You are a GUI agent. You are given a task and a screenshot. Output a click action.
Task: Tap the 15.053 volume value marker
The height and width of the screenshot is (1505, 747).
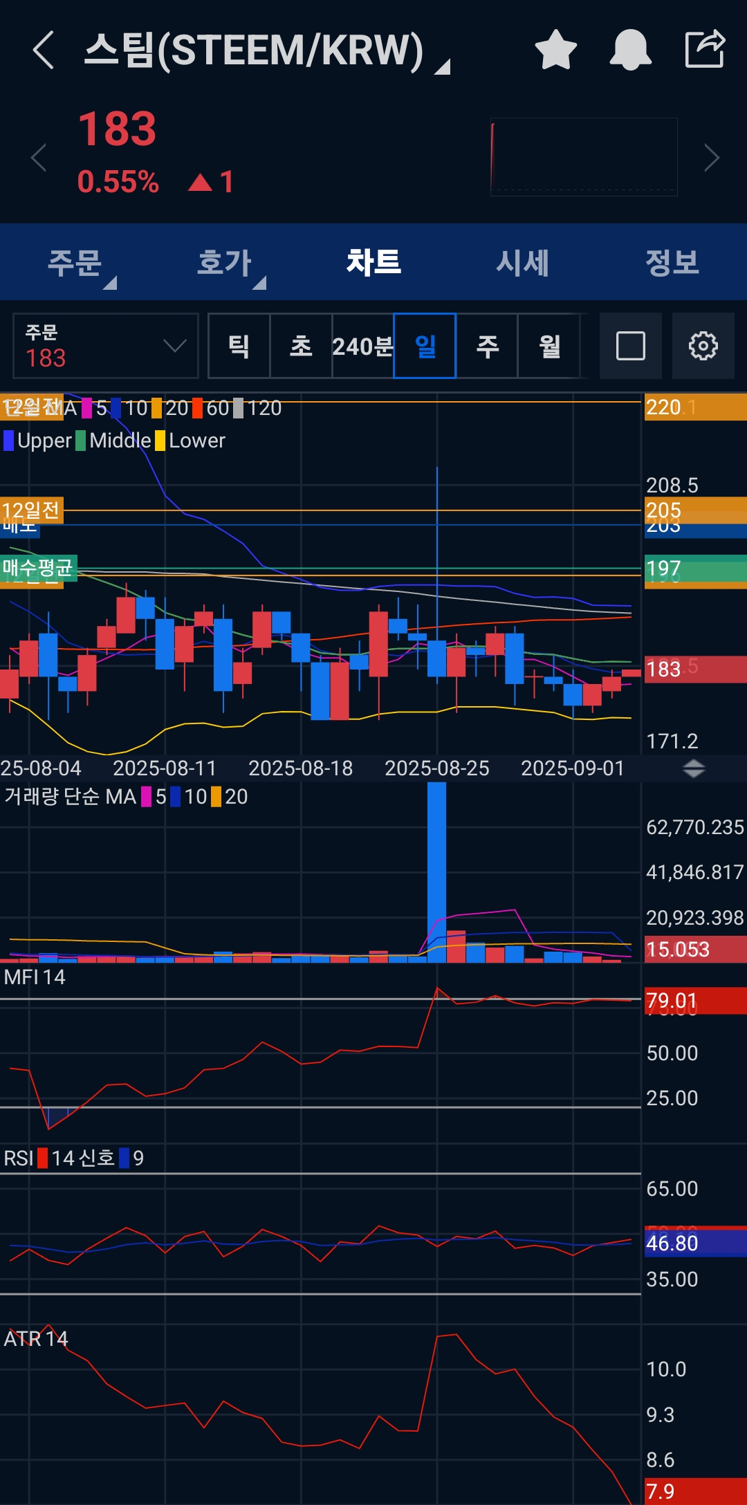(x=695, y=949)
